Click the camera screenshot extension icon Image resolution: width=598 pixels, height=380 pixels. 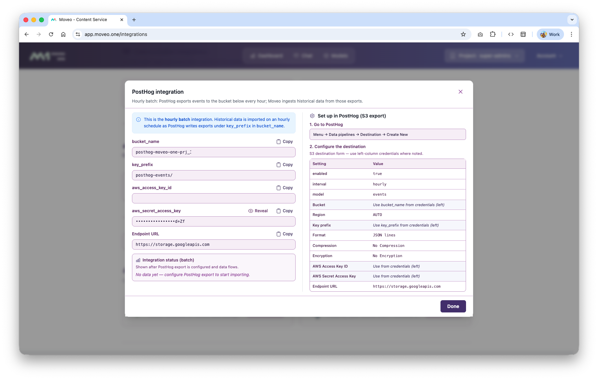pos(480,34)
